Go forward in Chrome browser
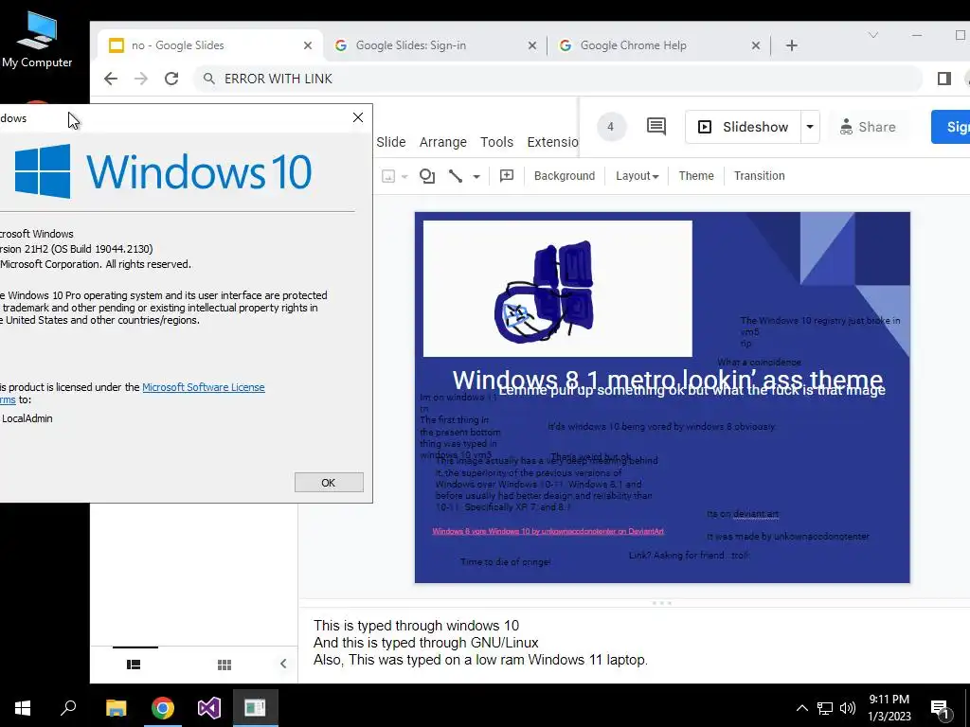 pyautogui.click(x=141, y=79)
